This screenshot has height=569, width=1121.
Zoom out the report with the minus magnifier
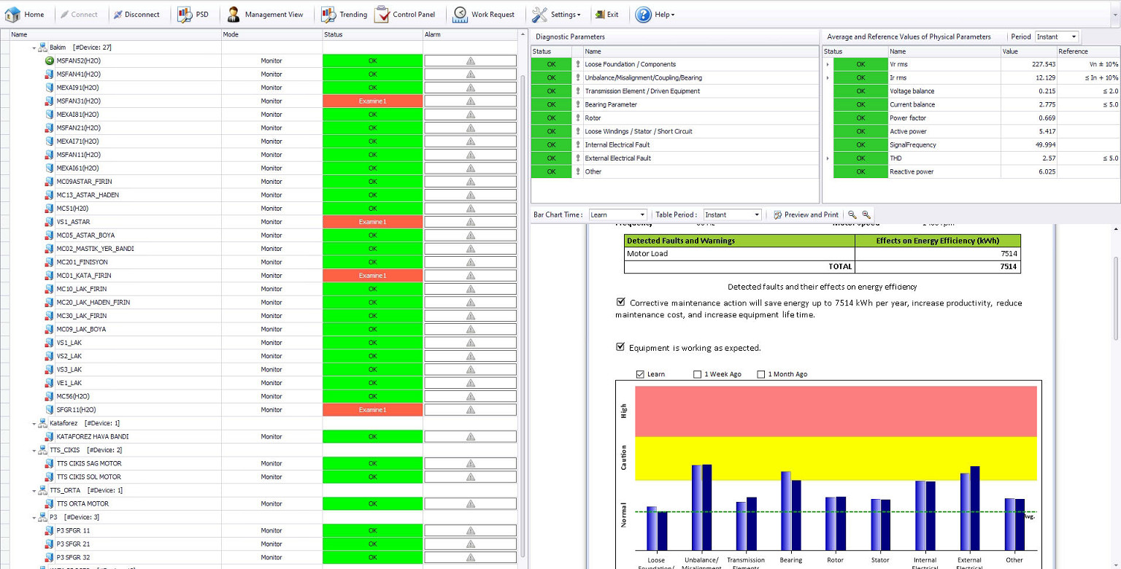point(852,214)
